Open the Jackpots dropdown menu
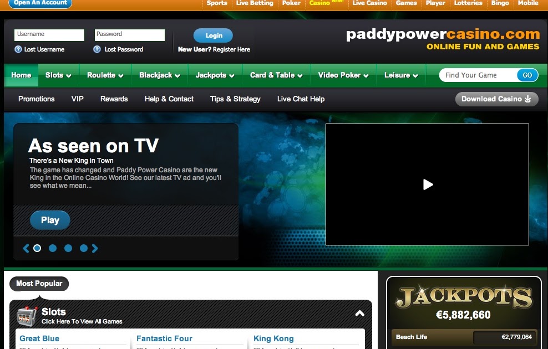Viewport: 548px width, 349px height. 215,75
